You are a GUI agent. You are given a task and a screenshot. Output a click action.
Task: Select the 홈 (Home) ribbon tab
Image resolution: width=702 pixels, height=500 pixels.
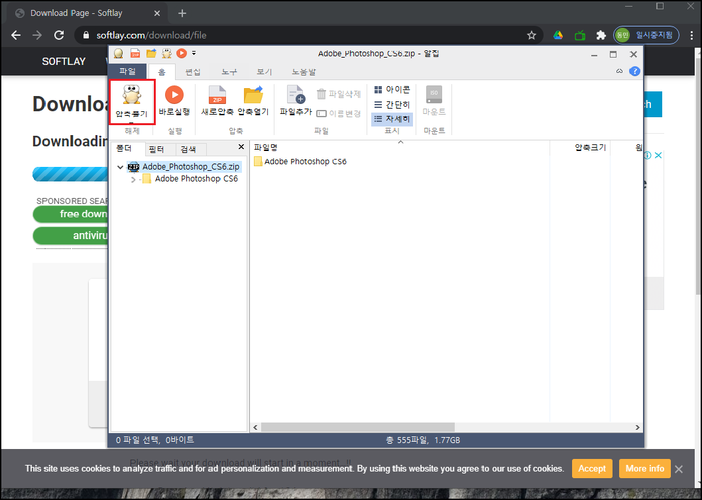[162, 72]
